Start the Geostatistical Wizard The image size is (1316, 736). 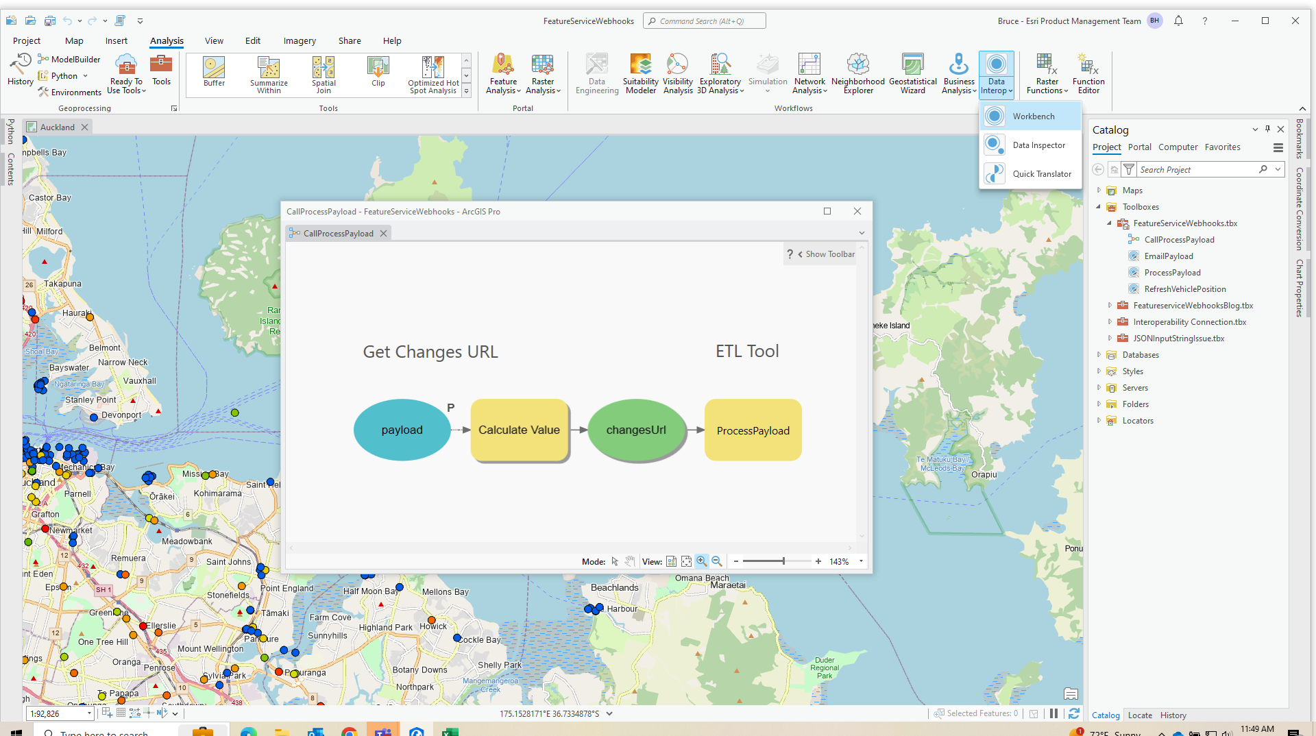pos(912,73)
